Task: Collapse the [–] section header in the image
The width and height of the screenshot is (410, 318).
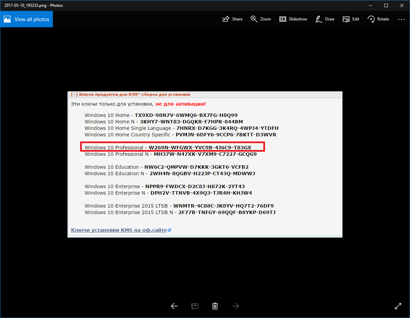Action: click(74, 94)
